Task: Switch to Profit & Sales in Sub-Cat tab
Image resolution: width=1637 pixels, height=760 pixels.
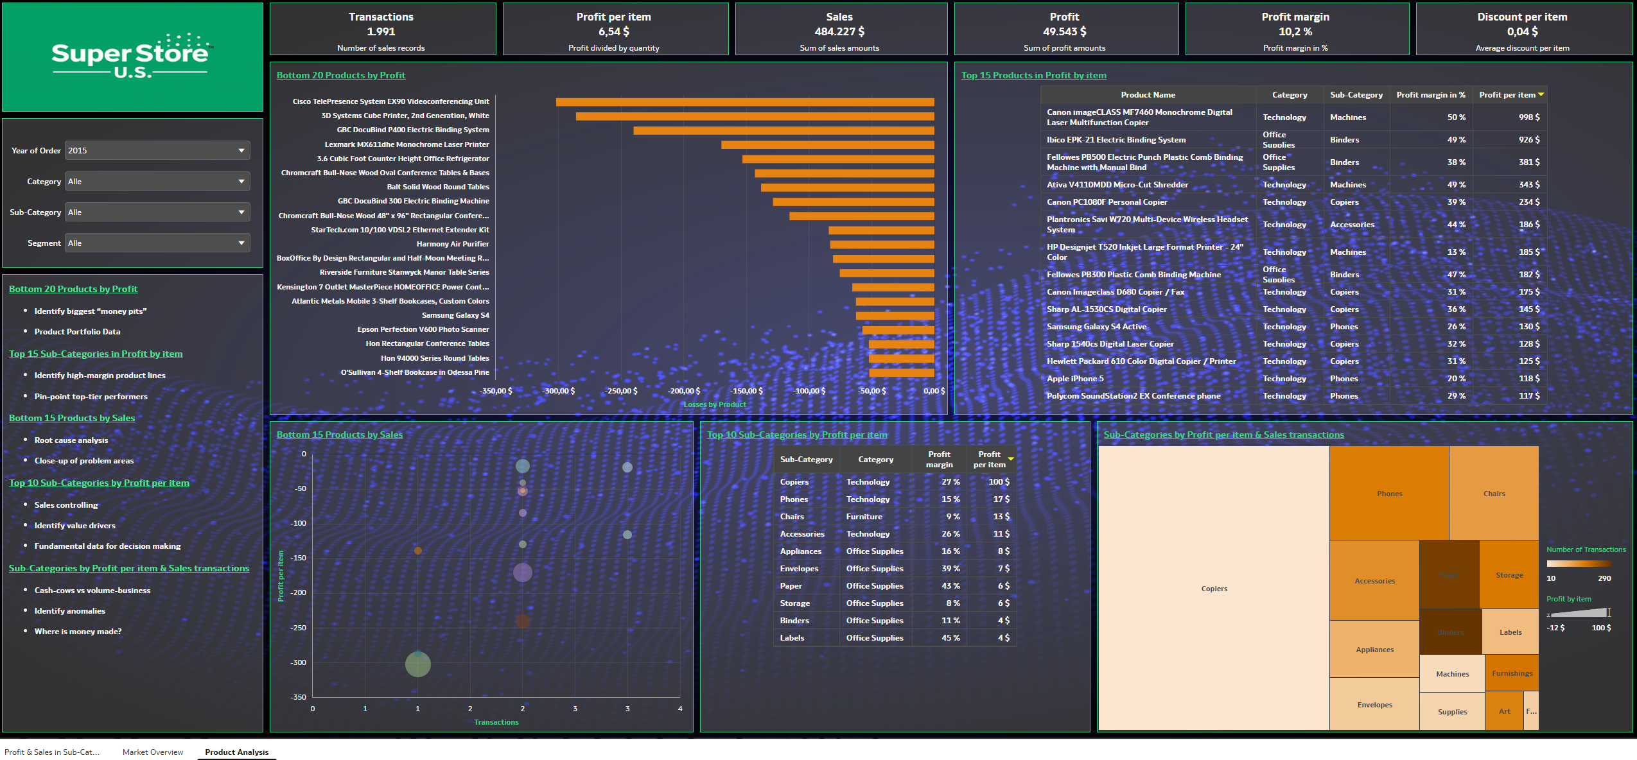Action: [x=52, y=752]
